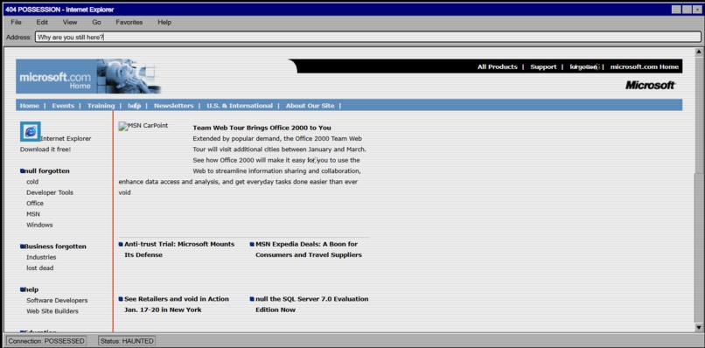Open Anti-trust Trial Microsoft Mounts Its Defense
The image size is (705, 348).
tap(179, 249)
